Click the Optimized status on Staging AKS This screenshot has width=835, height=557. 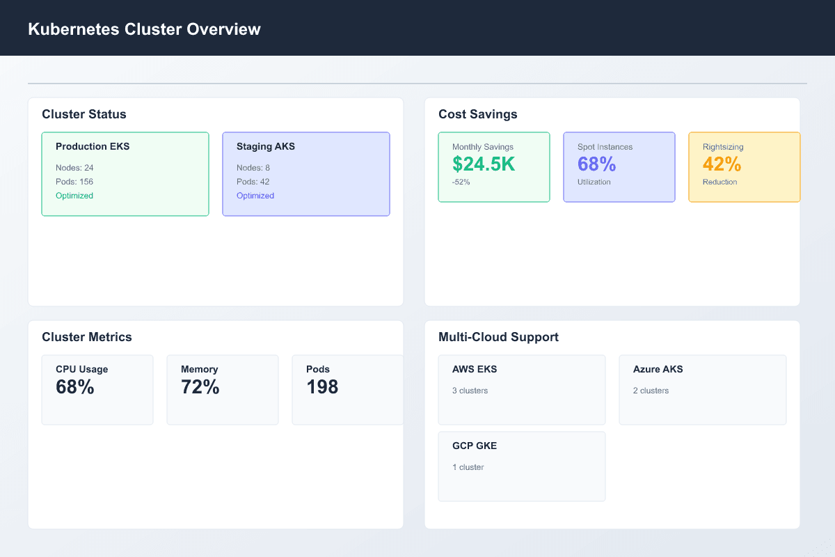tap(255, 196)
